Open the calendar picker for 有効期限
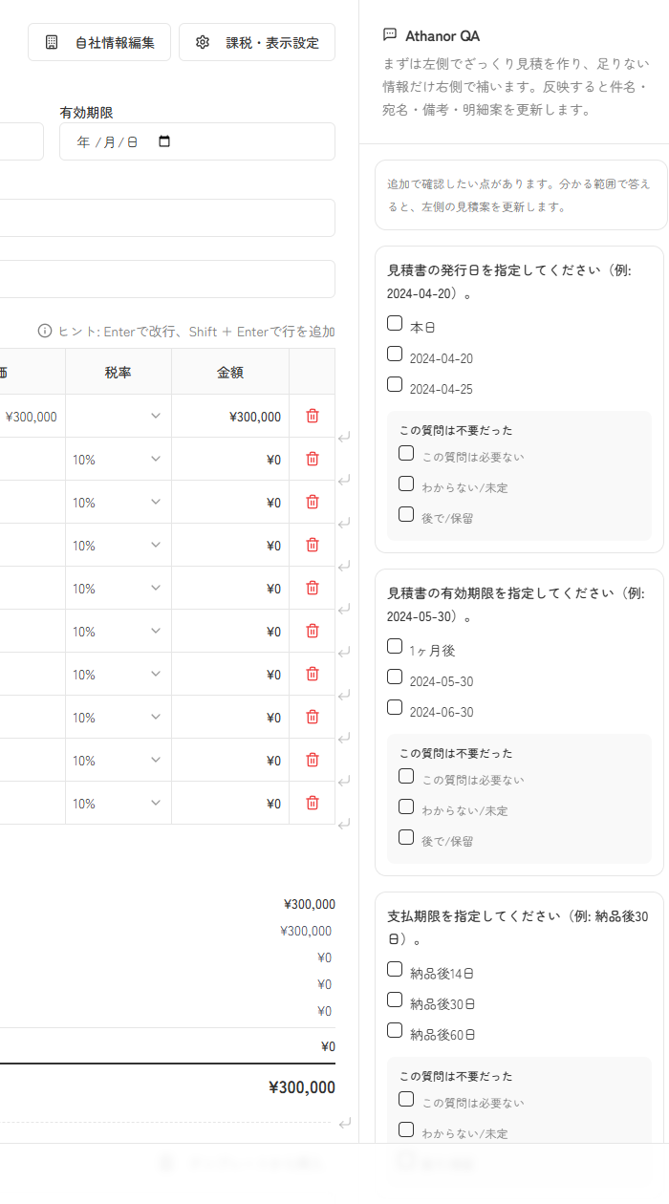669x1204 pixels. (164, 141)
